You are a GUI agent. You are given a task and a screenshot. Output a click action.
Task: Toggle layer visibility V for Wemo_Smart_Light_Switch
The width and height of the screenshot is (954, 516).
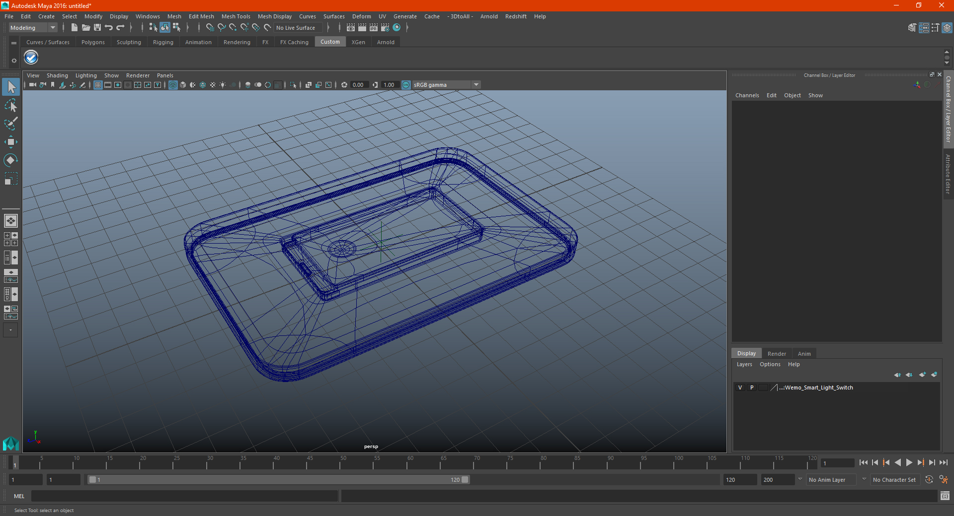pyautogui.click(x=740, y=387)
